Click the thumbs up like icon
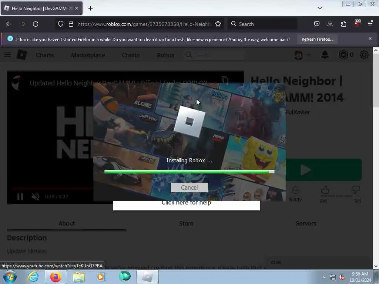This screenshot has width=379, height=284. coord(325,190)
